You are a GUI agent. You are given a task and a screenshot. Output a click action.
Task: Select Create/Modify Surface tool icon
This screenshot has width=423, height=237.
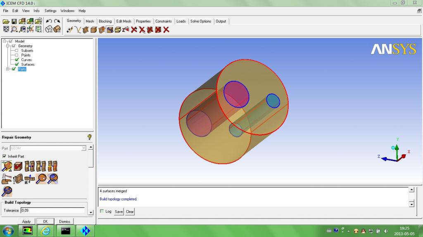(x=86, y=30)
